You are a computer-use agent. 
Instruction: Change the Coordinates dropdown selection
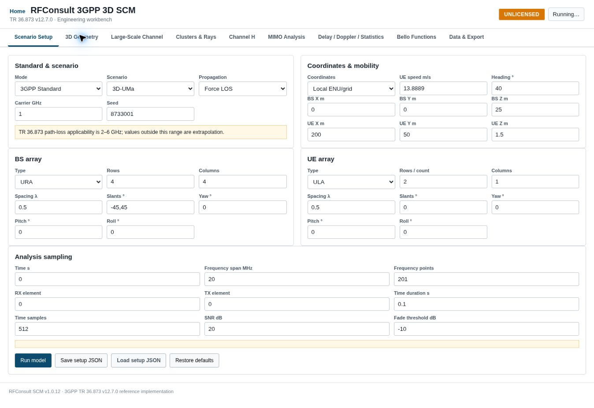coord(351,89)
